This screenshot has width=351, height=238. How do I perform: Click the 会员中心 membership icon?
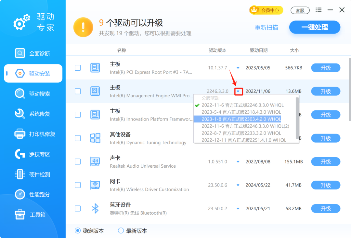pyautogui.click(x=266, y=10)
